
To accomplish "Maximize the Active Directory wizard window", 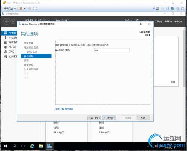I will coord(141,24).
